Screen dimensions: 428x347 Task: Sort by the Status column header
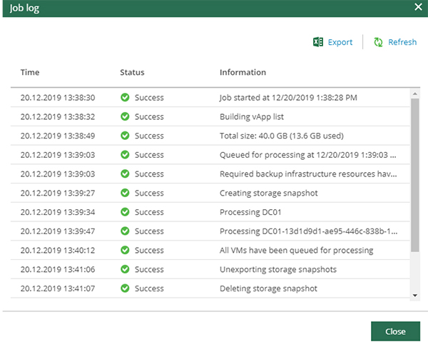(132, 72)
